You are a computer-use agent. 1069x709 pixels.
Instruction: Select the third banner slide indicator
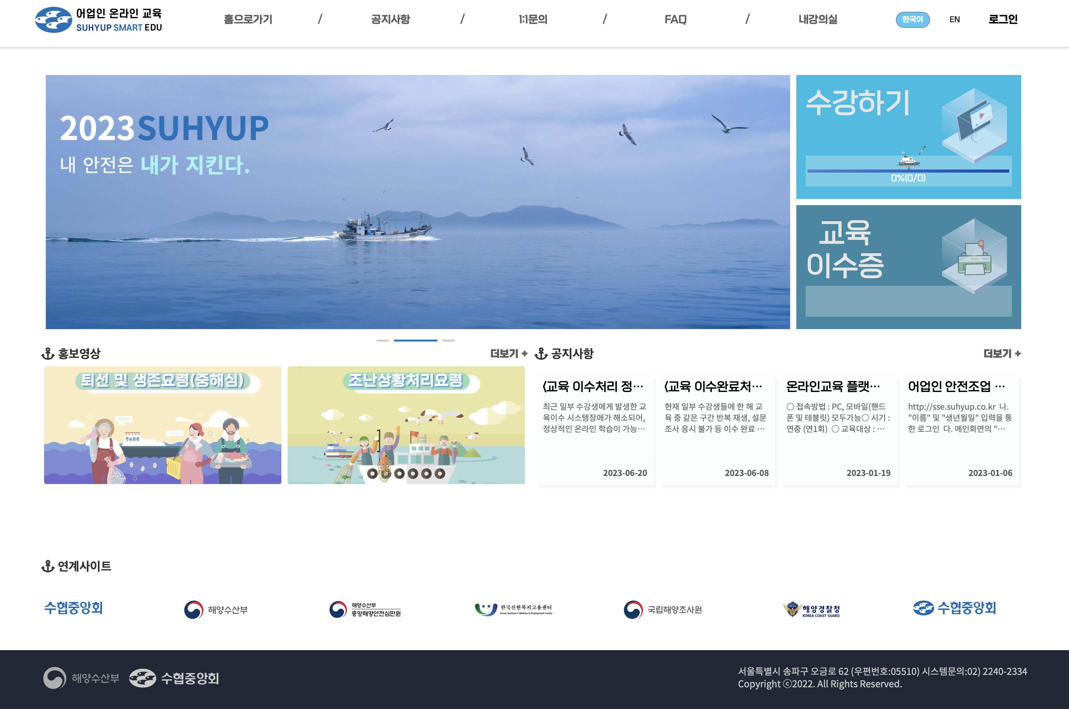pyautogui.click(x=449, y=341)
